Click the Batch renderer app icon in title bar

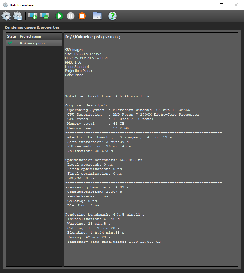(x=6, y=5)
